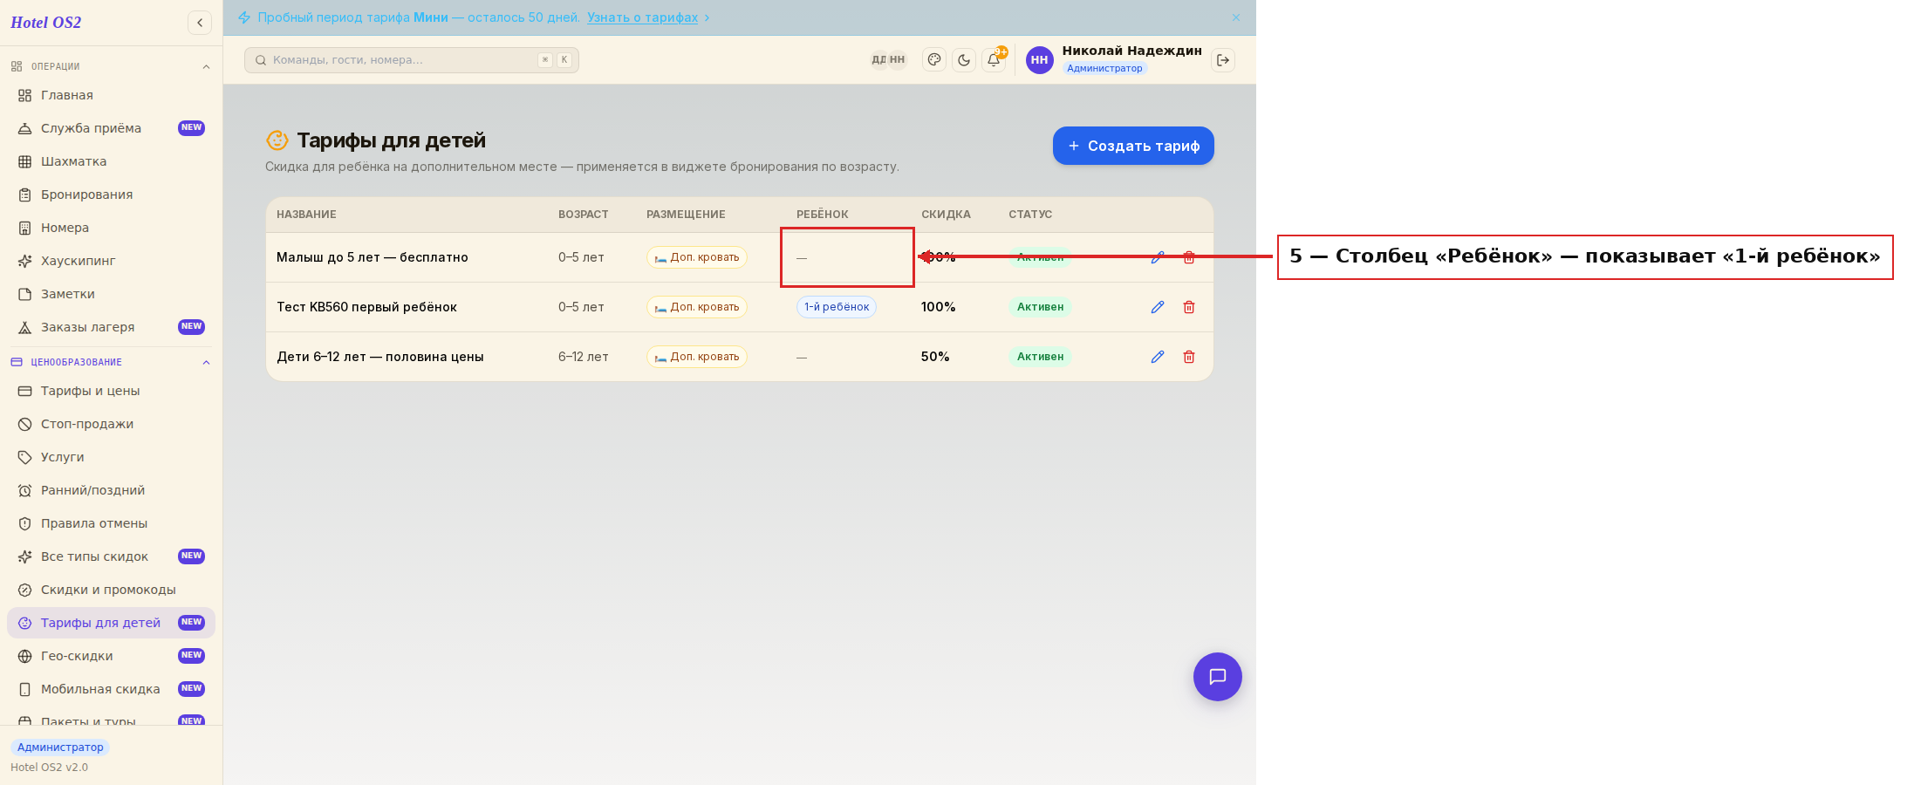Open notifications bell
Screen dimensions: 1914x785
pyautogui.click(x=994, y=60)
